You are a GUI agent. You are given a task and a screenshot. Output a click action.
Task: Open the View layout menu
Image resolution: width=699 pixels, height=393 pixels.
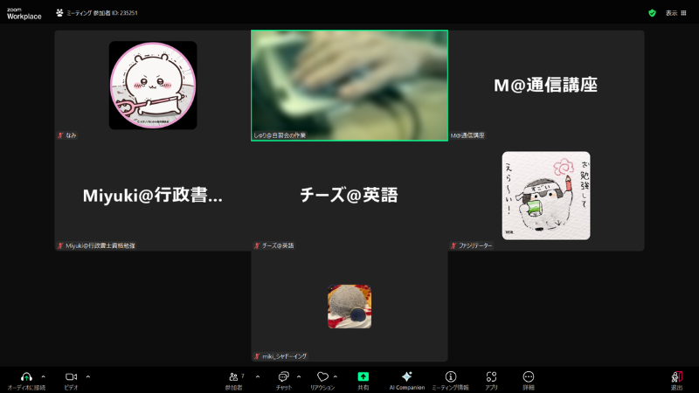(675, 13)
